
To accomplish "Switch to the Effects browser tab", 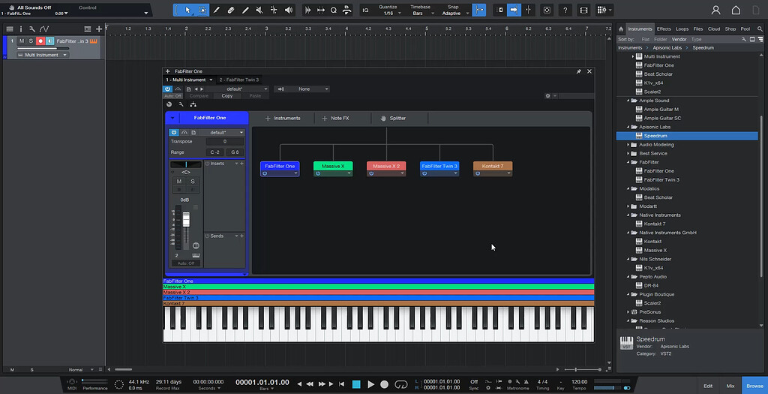I will point(664,29).
